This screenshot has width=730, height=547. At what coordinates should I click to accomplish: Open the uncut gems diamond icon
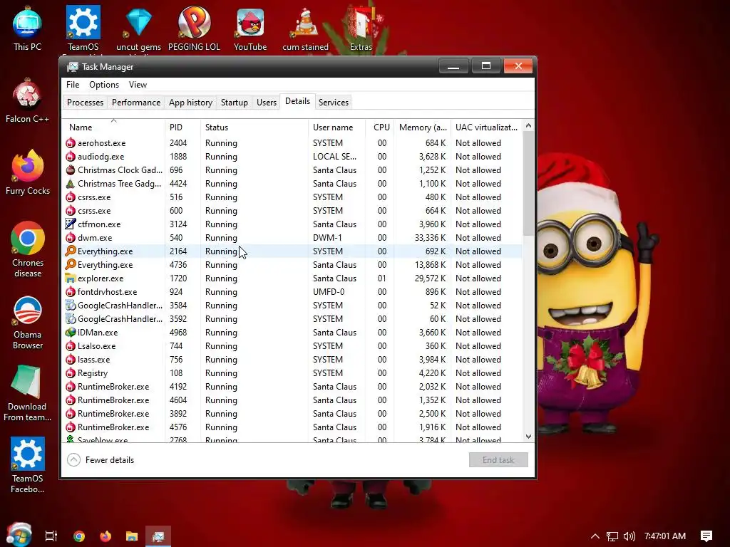click(x=139, y=28)
